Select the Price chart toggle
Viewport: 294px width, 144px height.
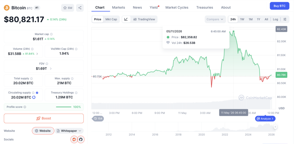click(x=98, y=19)
